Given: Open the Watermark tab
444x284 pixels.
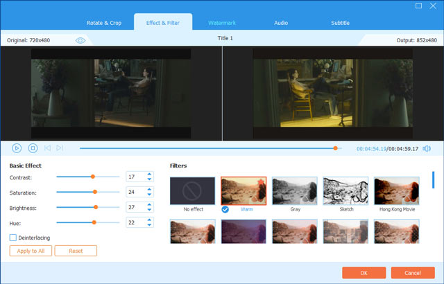Looking at the screenshot, I should (222, 23).
